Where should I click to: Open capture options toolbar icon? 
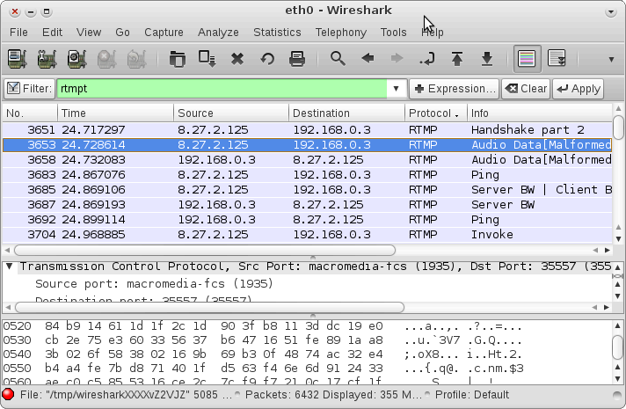[47, 59]
